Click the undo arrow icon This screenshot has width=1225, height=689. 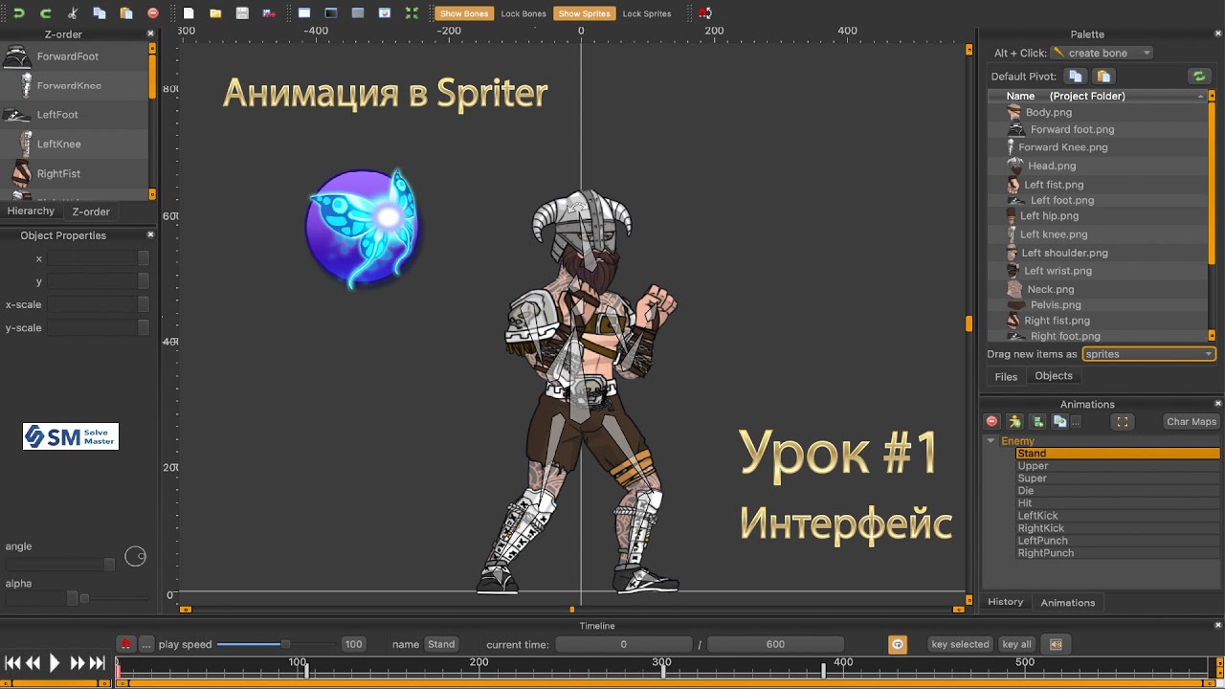click(x=18, y=13)
